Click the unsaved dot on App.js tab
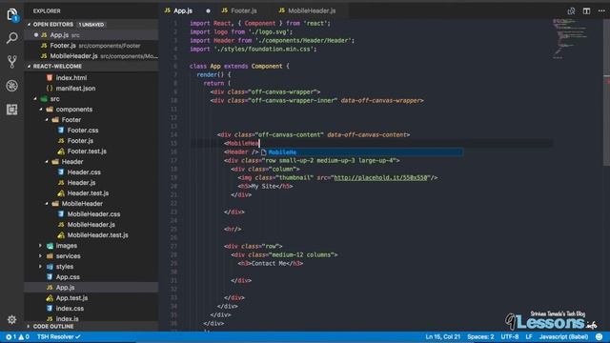This screenshot has width=610, height=343. click(208, 10)
